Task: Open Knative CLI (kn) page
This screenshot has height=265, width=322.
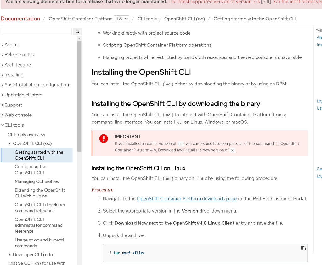Action: (37, 263)
